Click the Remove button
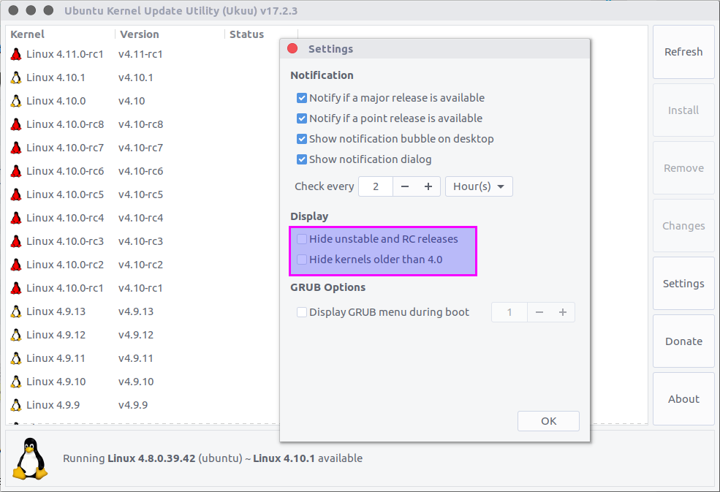 click(683, 168)
